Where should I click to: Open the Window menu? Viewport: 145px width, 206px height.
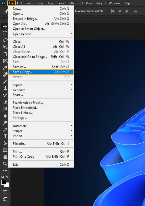[115, 3]
